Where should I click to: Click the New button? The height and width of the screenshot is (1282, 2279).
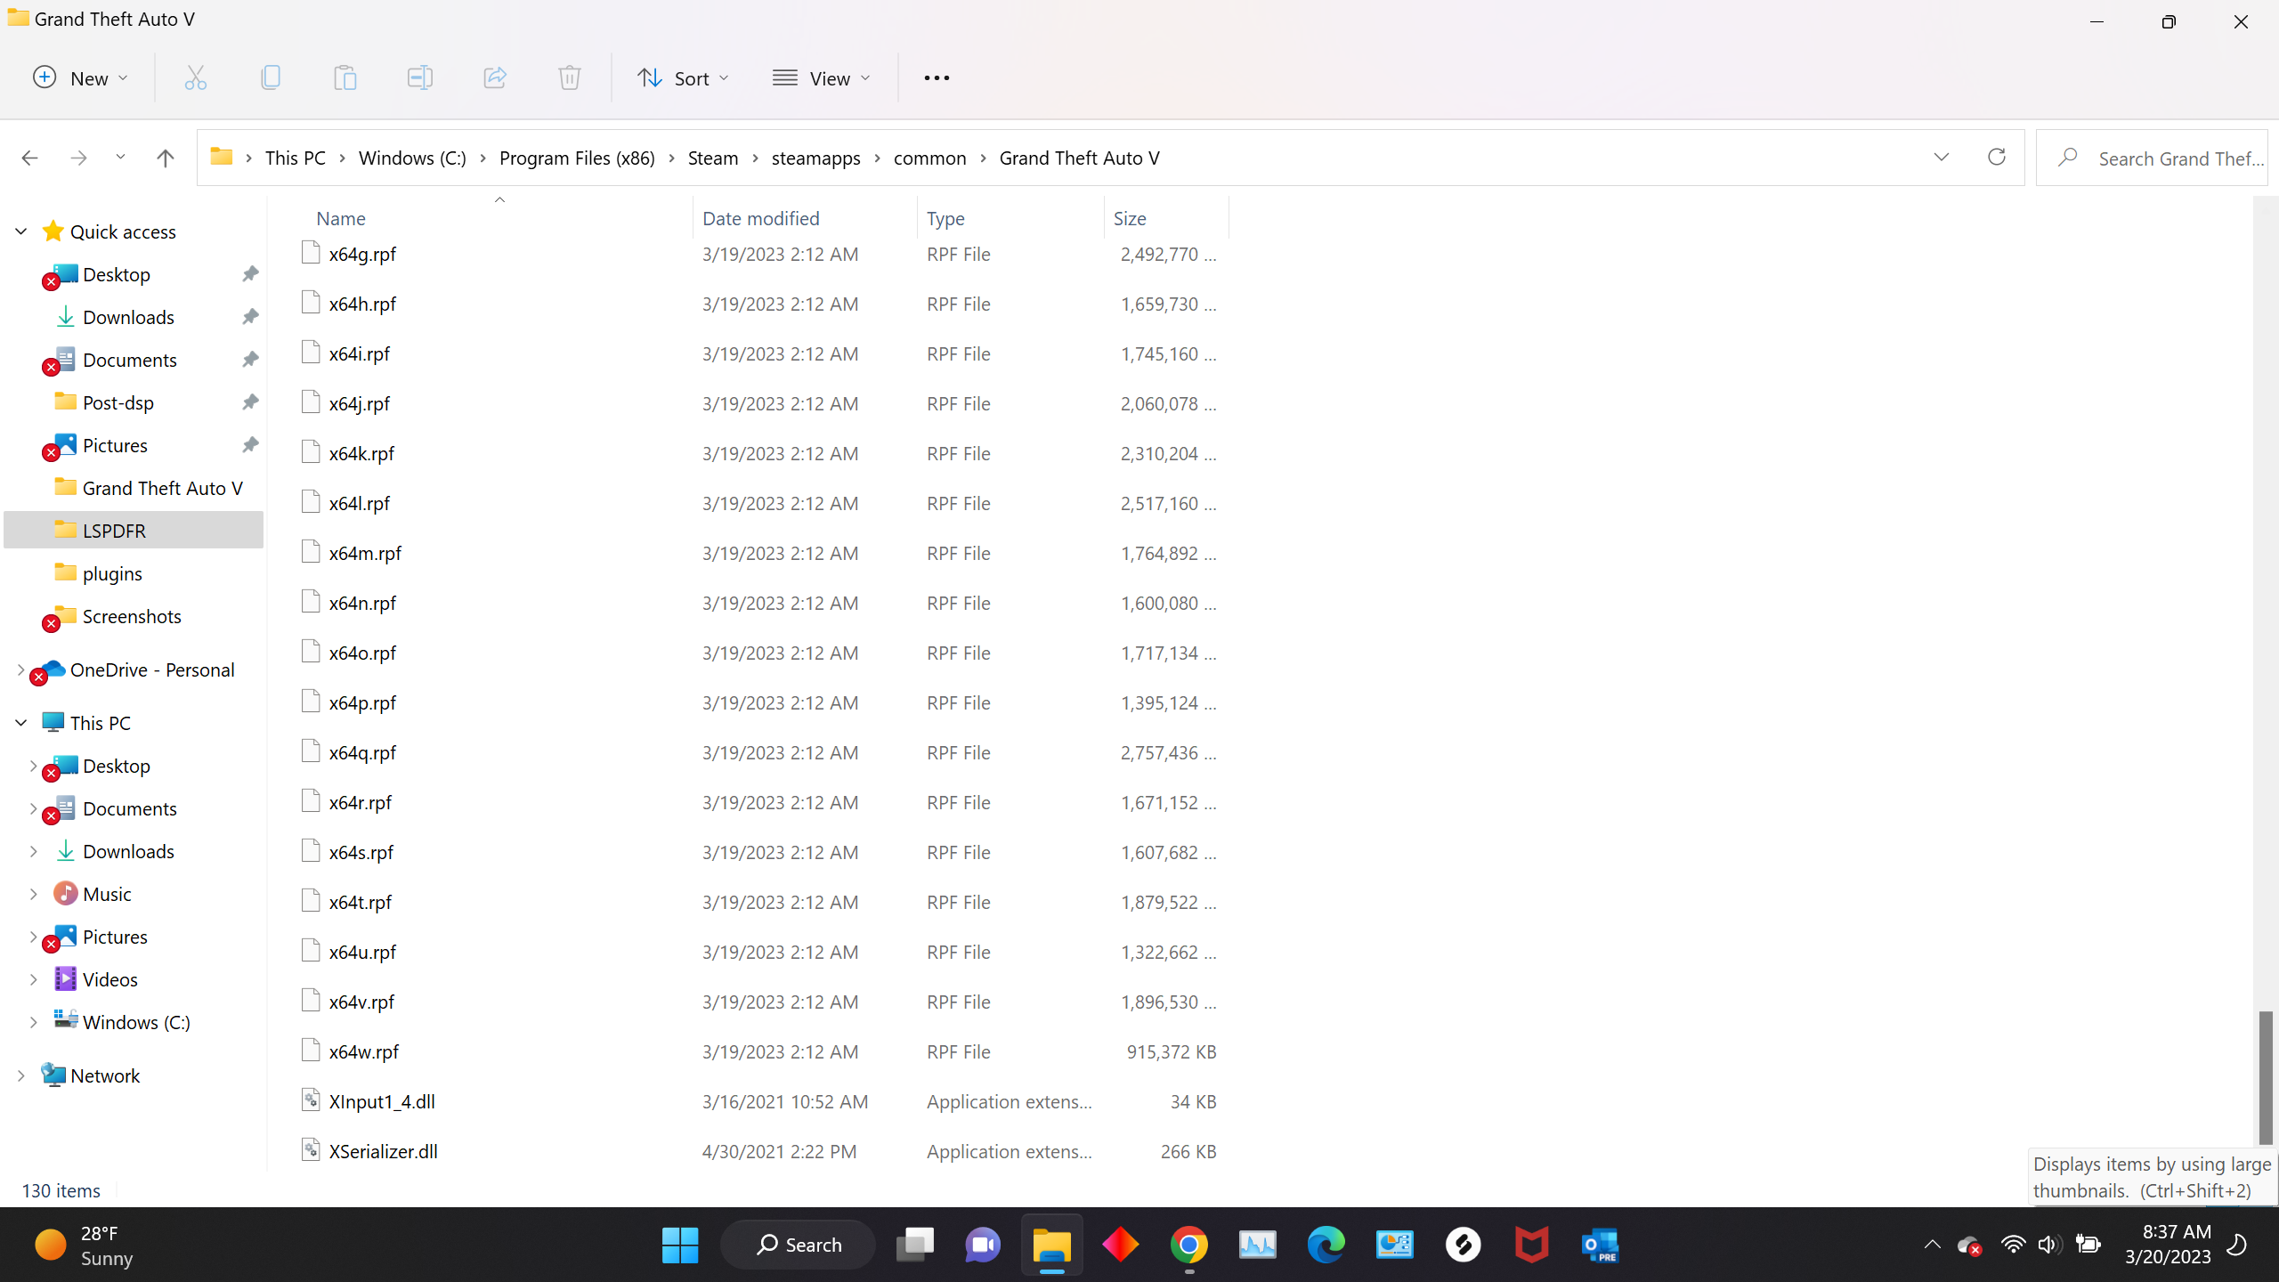coord(80,78)
